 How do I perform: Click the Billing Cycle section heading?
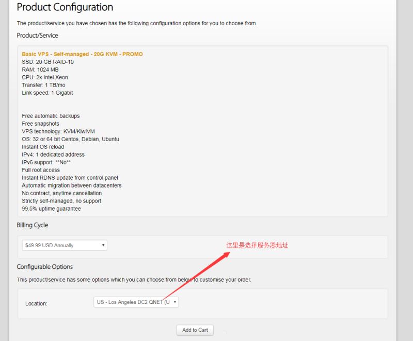32,225
